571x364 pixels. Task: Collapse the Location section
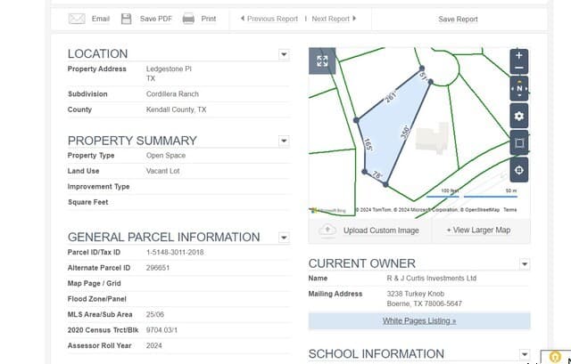pos(284,54)
